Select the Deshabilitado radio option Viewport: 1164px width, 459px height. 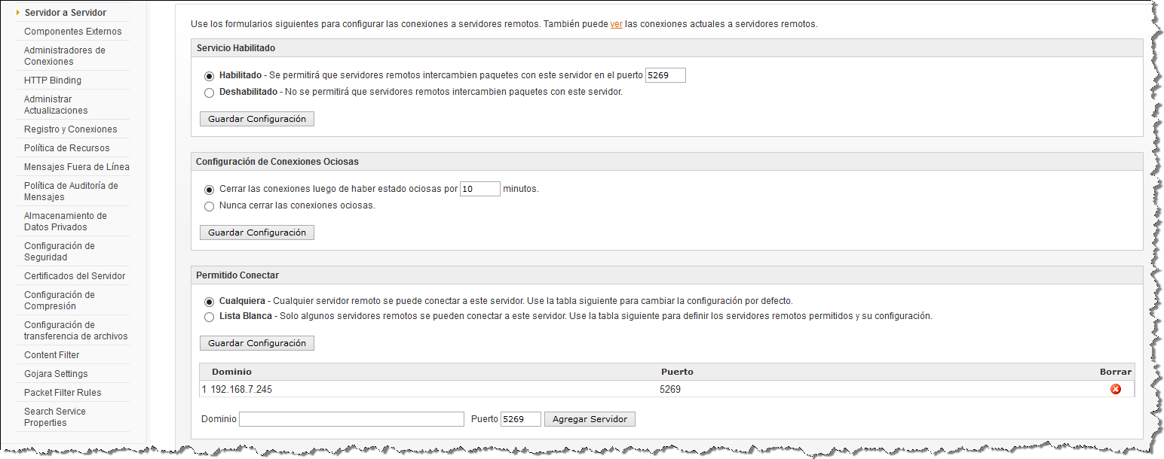coord(209,93)
